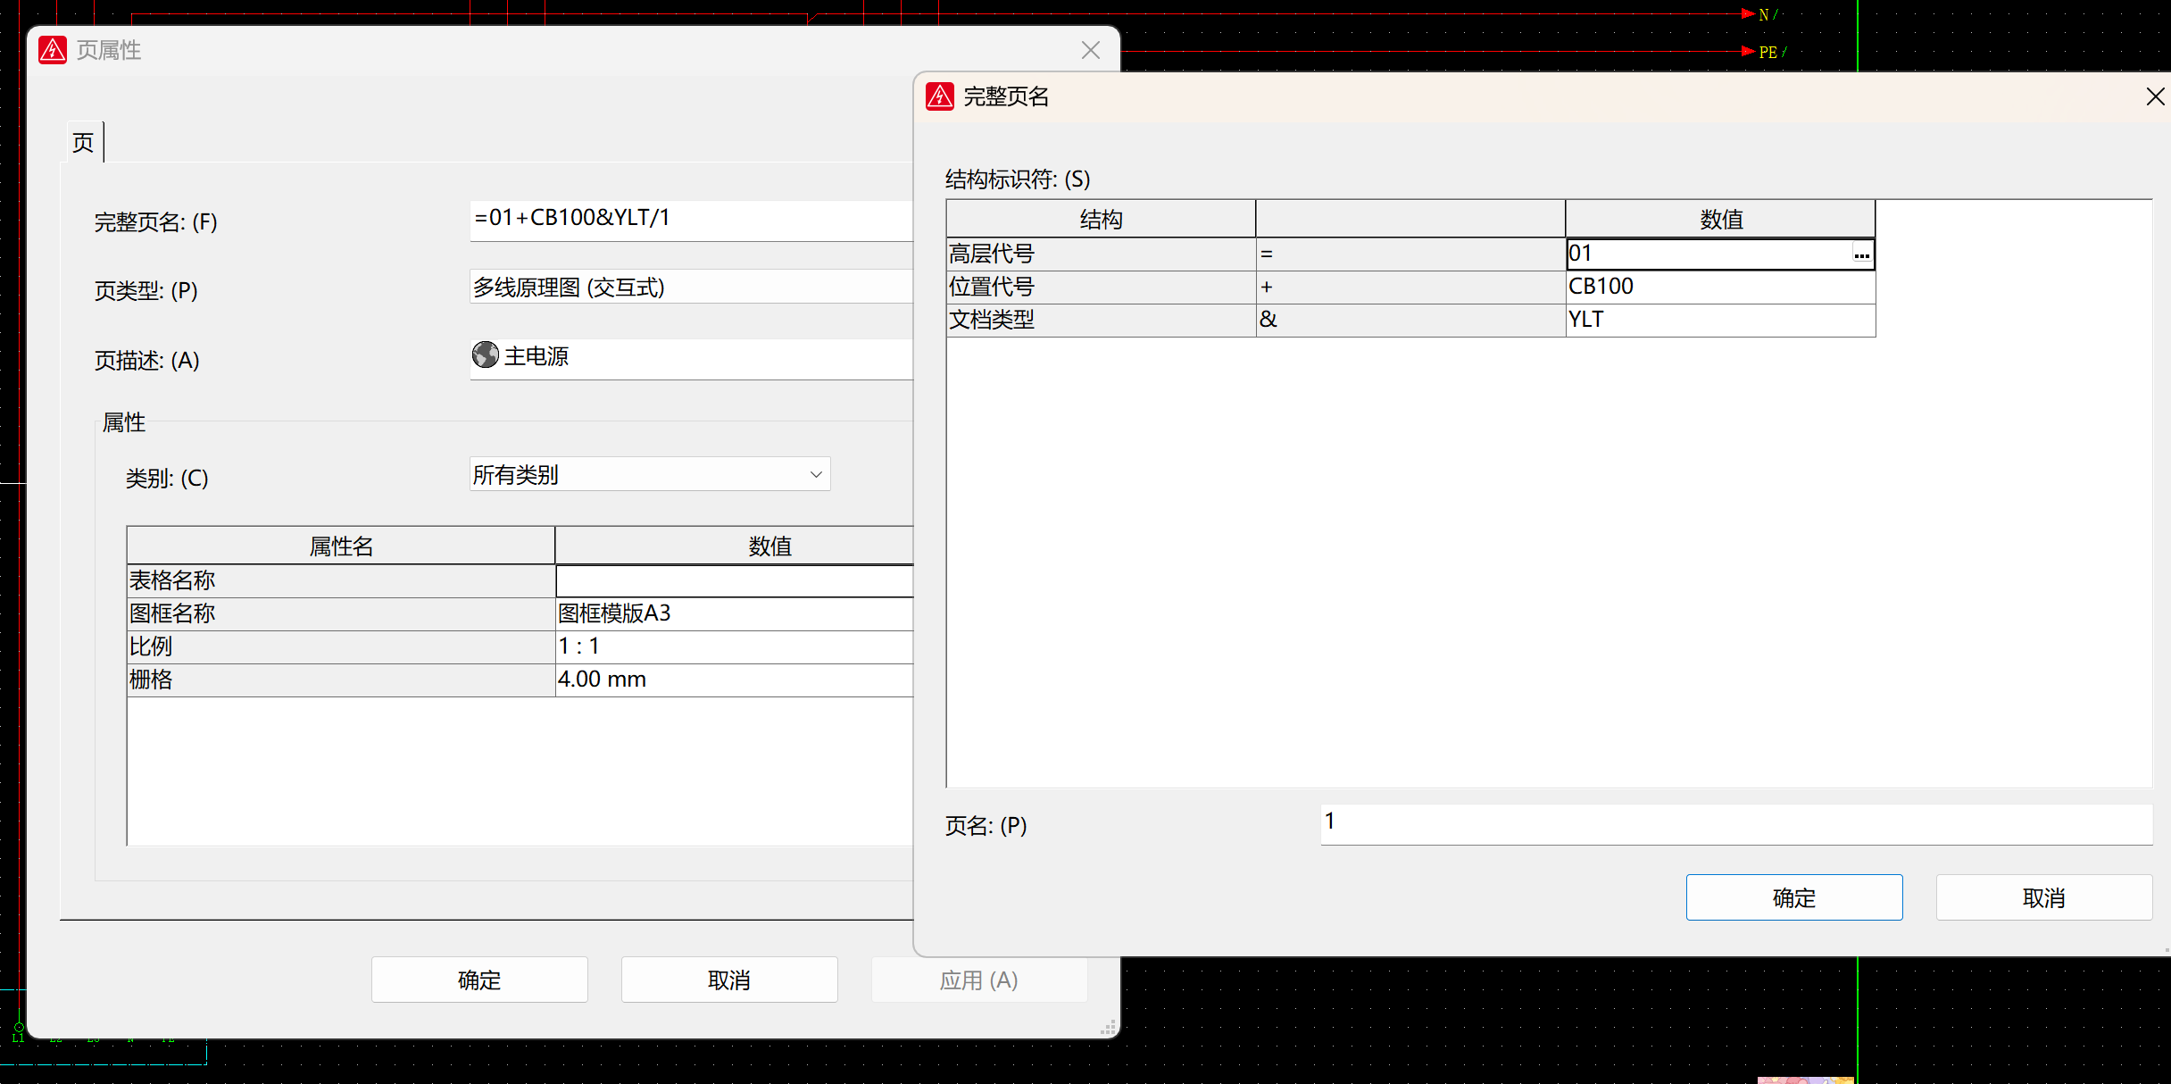Viewport: 2171px width, 1084px height.
Task: Confirm with 确定 in 完整页名 dialog
Action: pos(1793,897)
